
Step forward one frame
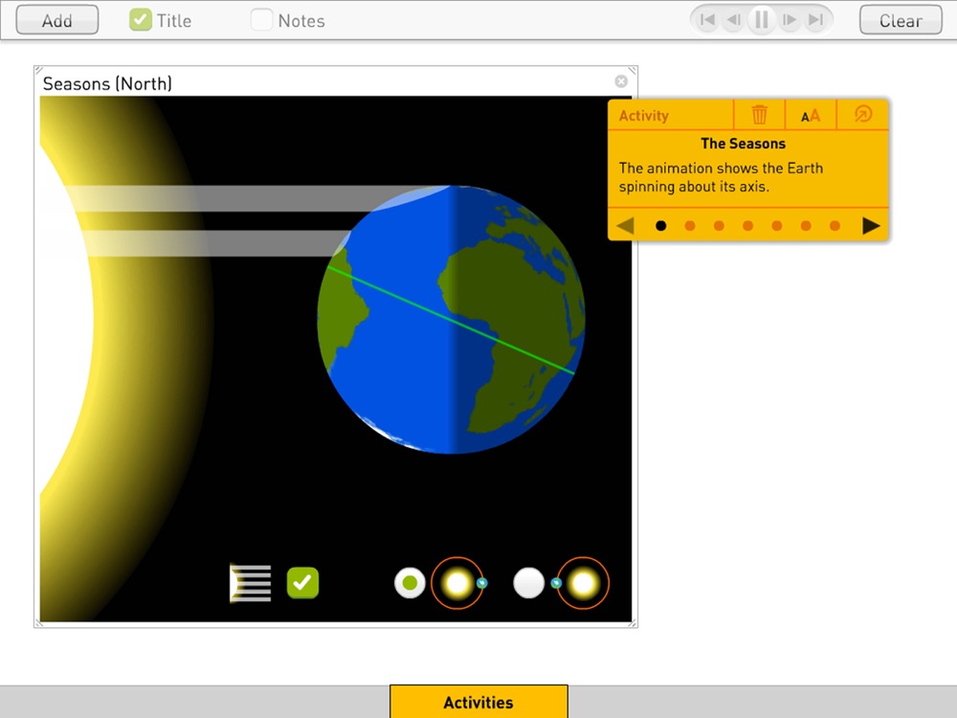point(790,20)
